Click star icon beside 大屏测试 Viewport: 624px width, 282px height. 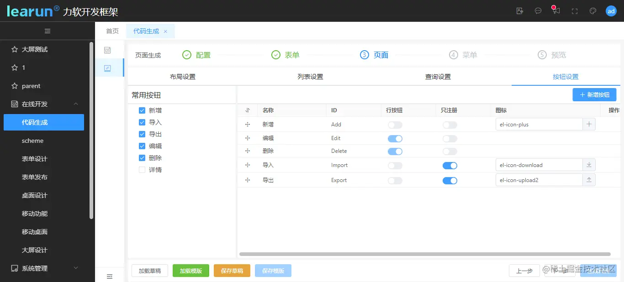coord(14,49)
